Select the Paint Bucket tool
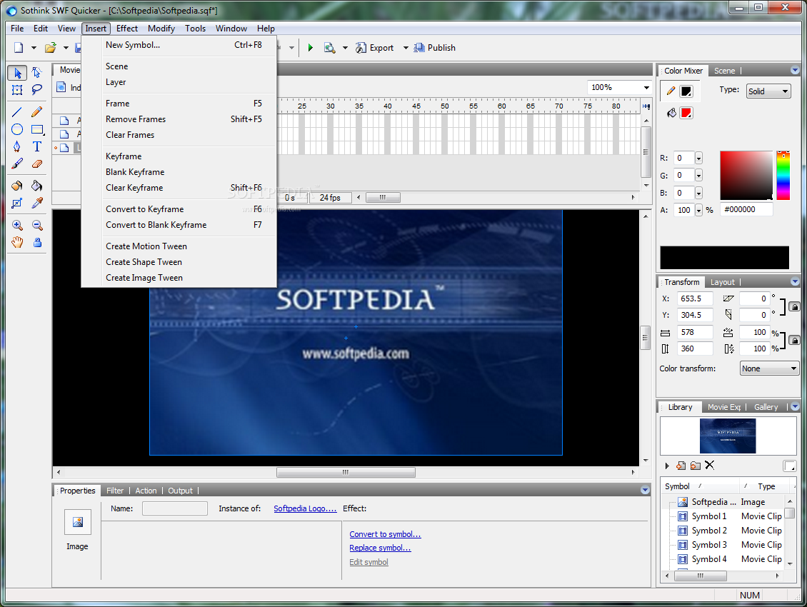The width and height of the screenshot is (807, 607). point(36,186)
